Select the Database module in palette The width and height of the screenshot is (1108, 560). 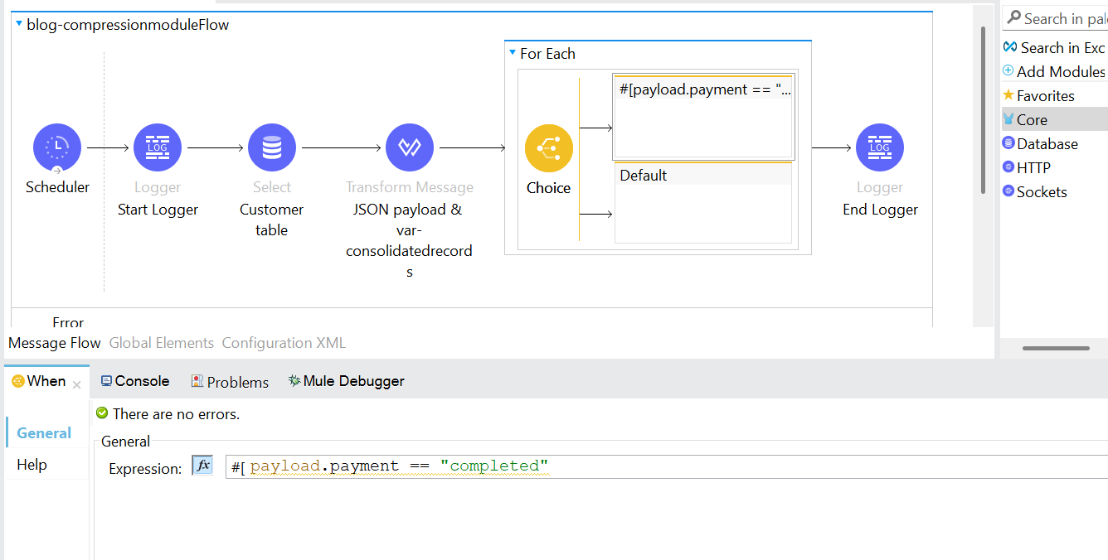click(x=1047, y=144)
